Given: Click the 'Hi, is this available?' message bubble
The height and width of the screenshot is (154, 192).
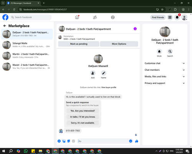Looking at the screenshot, I should point(93,97).
